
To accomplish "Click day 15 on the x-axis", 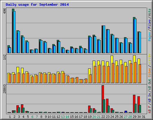I will point(72,117).
